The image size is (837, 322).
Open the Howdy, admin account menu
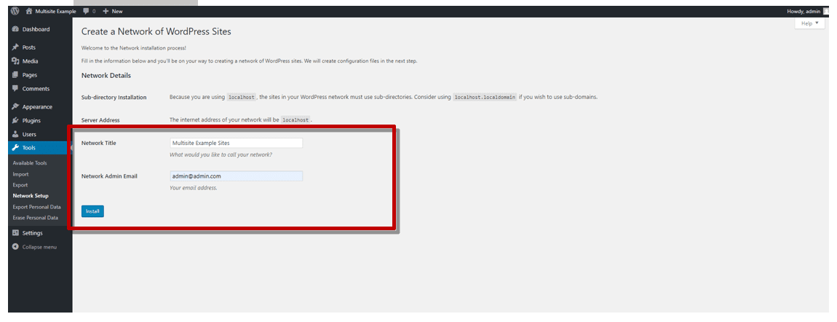(804, 12)
